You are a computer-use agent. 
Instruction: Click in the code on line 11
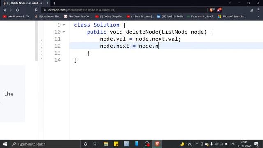(x=140, y=39)
